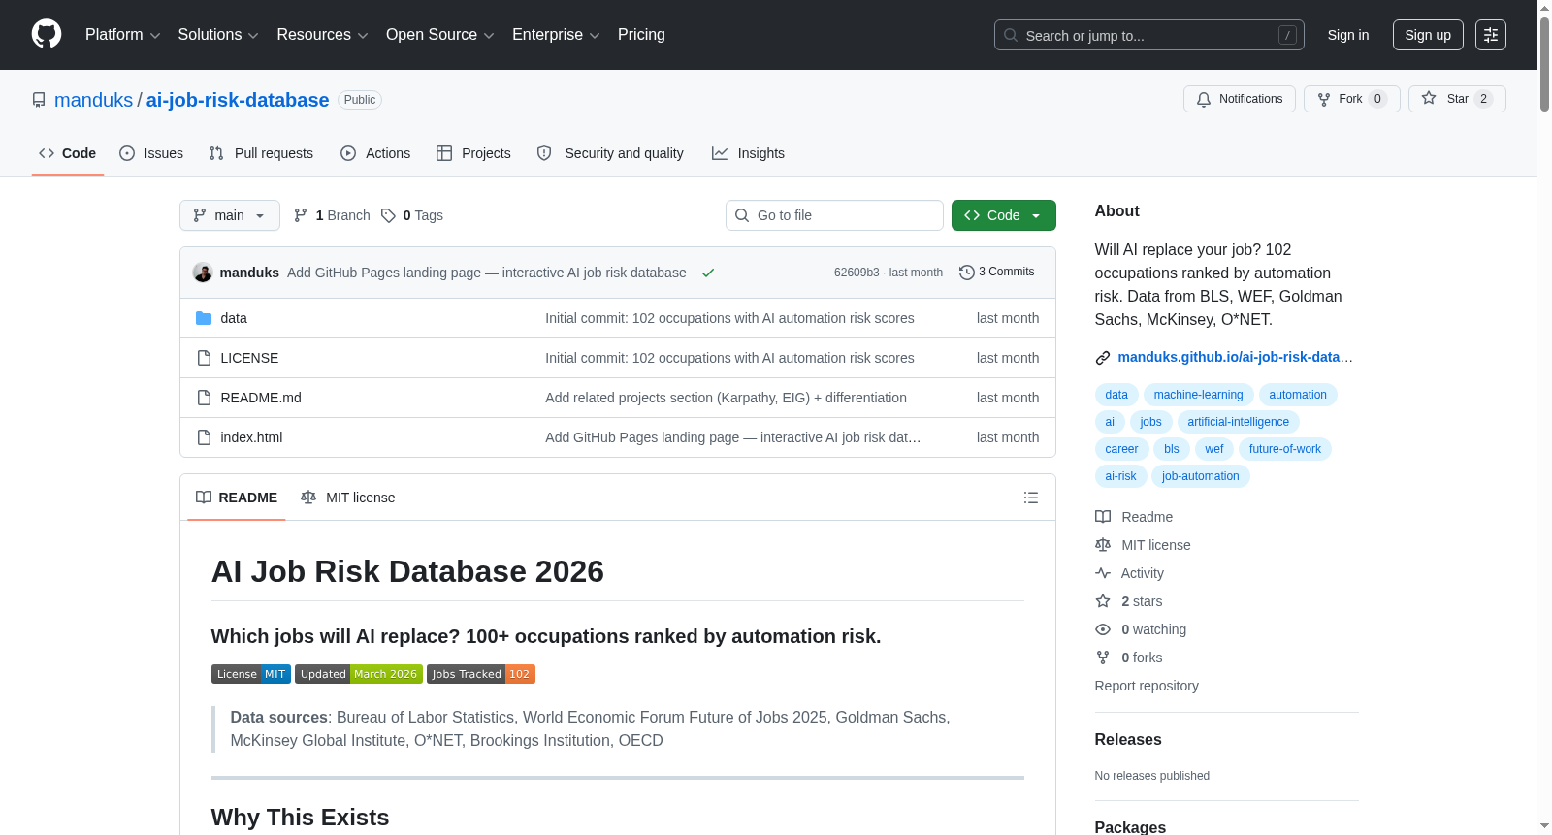Switch to the Issues tab

pos(151,153)
